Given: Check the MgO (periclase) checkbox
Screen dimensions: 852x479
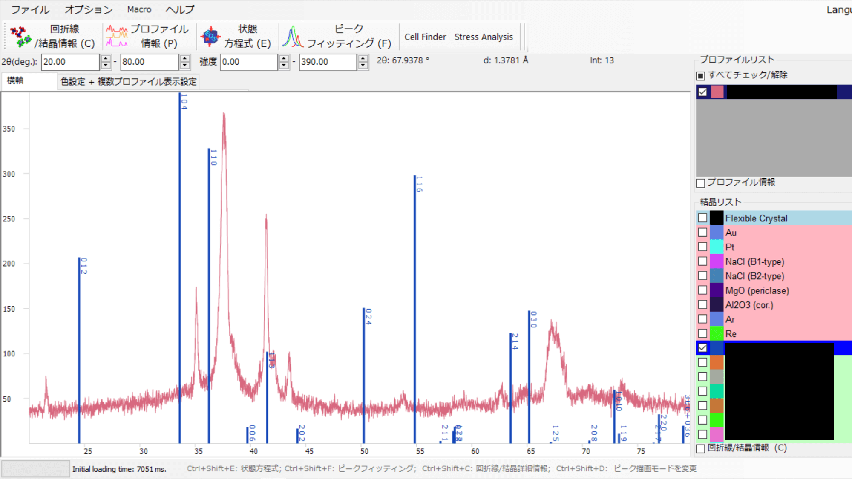Looking at the screenshot, I should [x=702, y=290].
